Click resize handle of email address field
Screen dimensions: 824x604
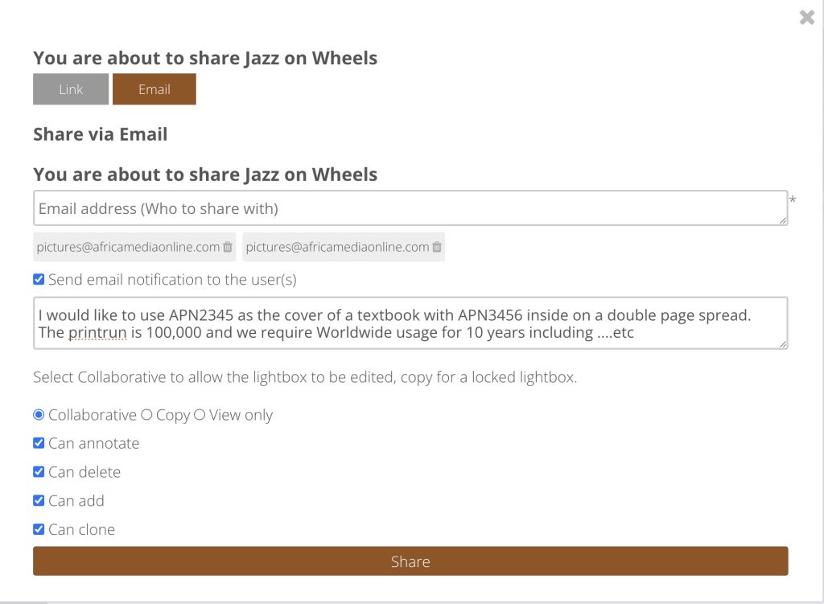point(783,220)
